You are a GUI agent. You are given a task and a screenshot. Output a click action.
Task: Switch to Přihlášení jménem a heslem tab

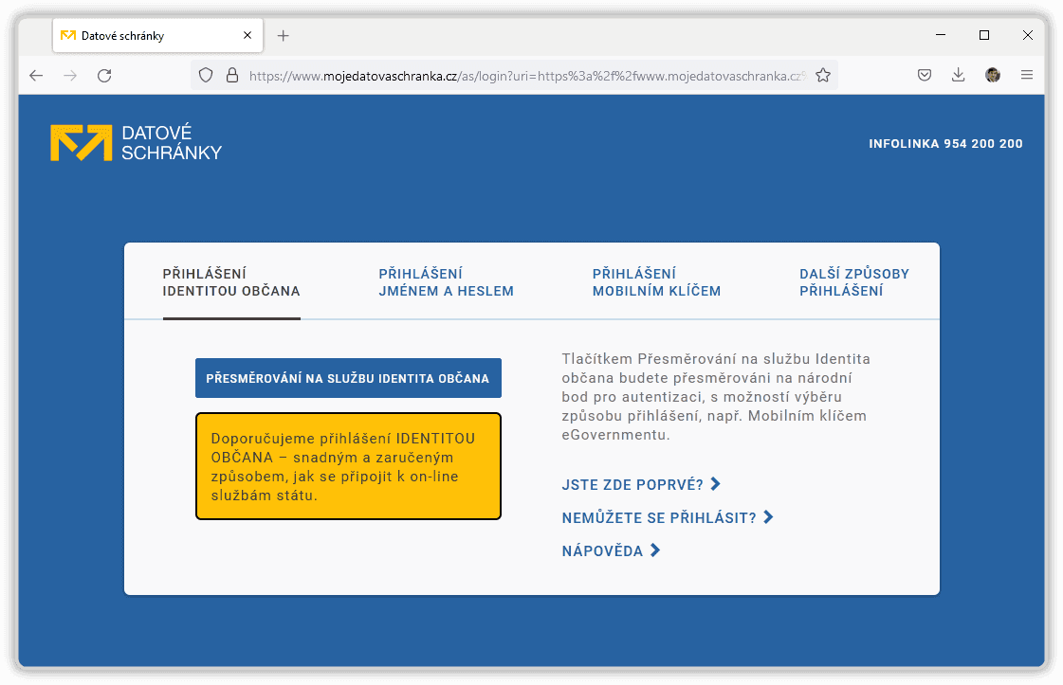[x=446, y=282]
